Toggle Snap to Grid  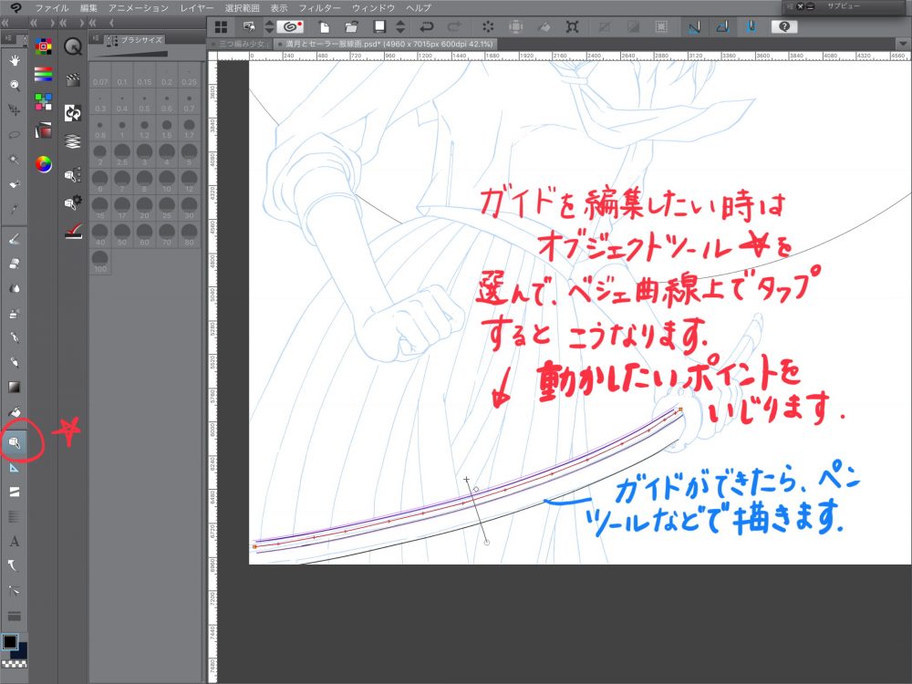pos(751,26)
